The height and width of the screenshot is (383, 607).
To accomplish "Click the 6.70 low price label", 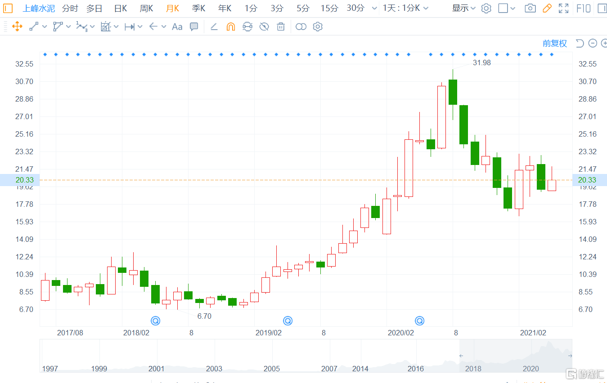I will (204, 316).
